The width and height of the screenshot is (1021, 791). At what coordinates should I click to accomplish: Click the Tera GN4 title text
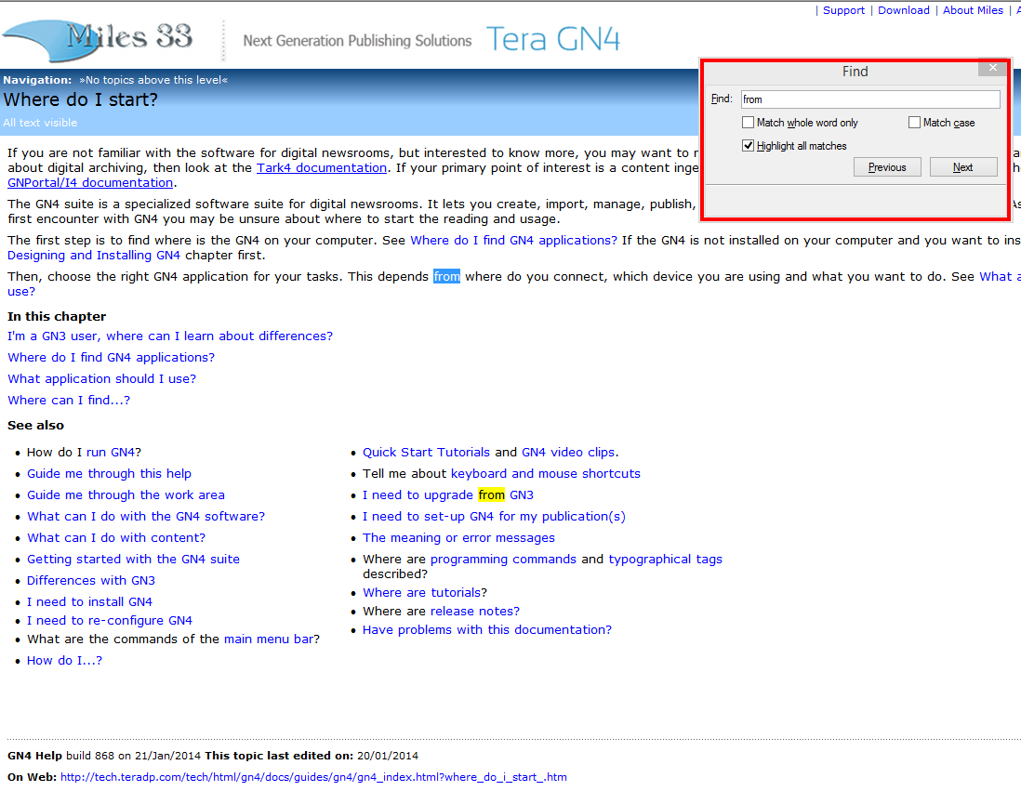pos(553,39)
